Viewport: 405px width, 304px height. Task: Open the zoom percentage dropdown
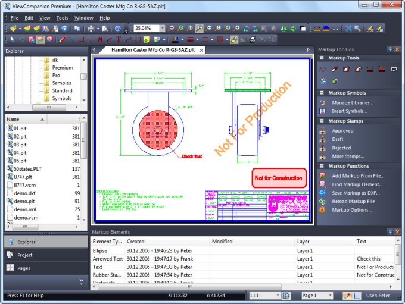pyautogui.click(x=163, y=28)
